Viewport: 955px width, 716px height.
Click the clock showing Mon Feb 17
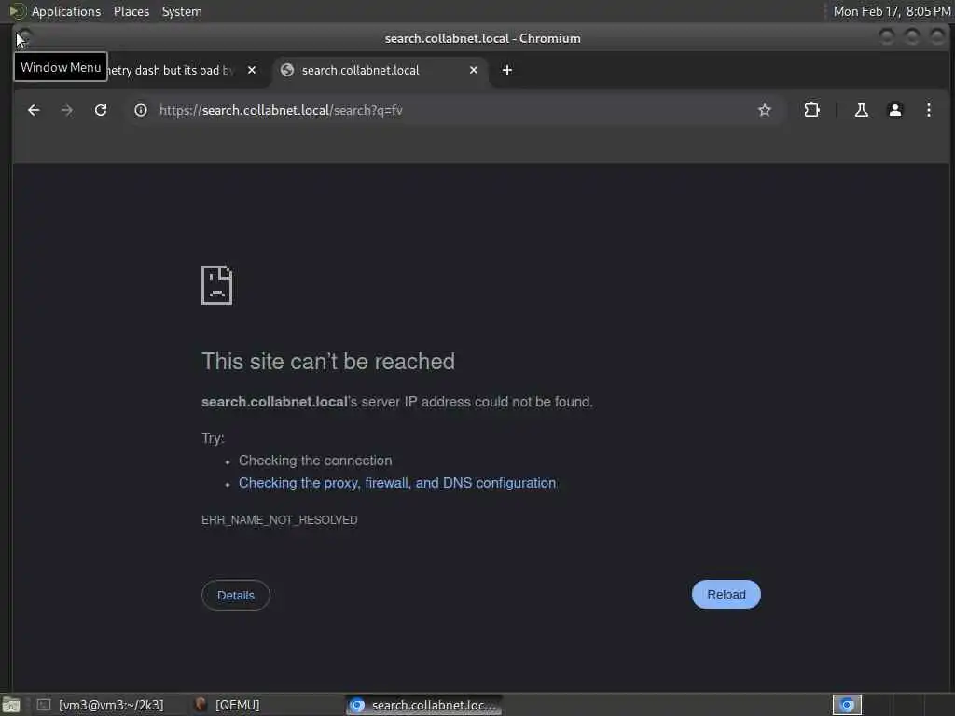pos(892,11)
